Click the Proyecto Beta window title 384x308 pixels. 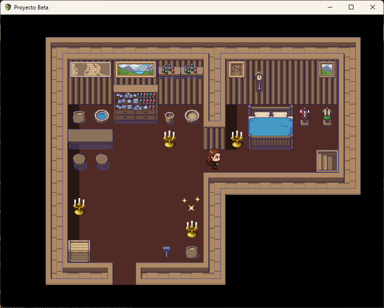31,8
